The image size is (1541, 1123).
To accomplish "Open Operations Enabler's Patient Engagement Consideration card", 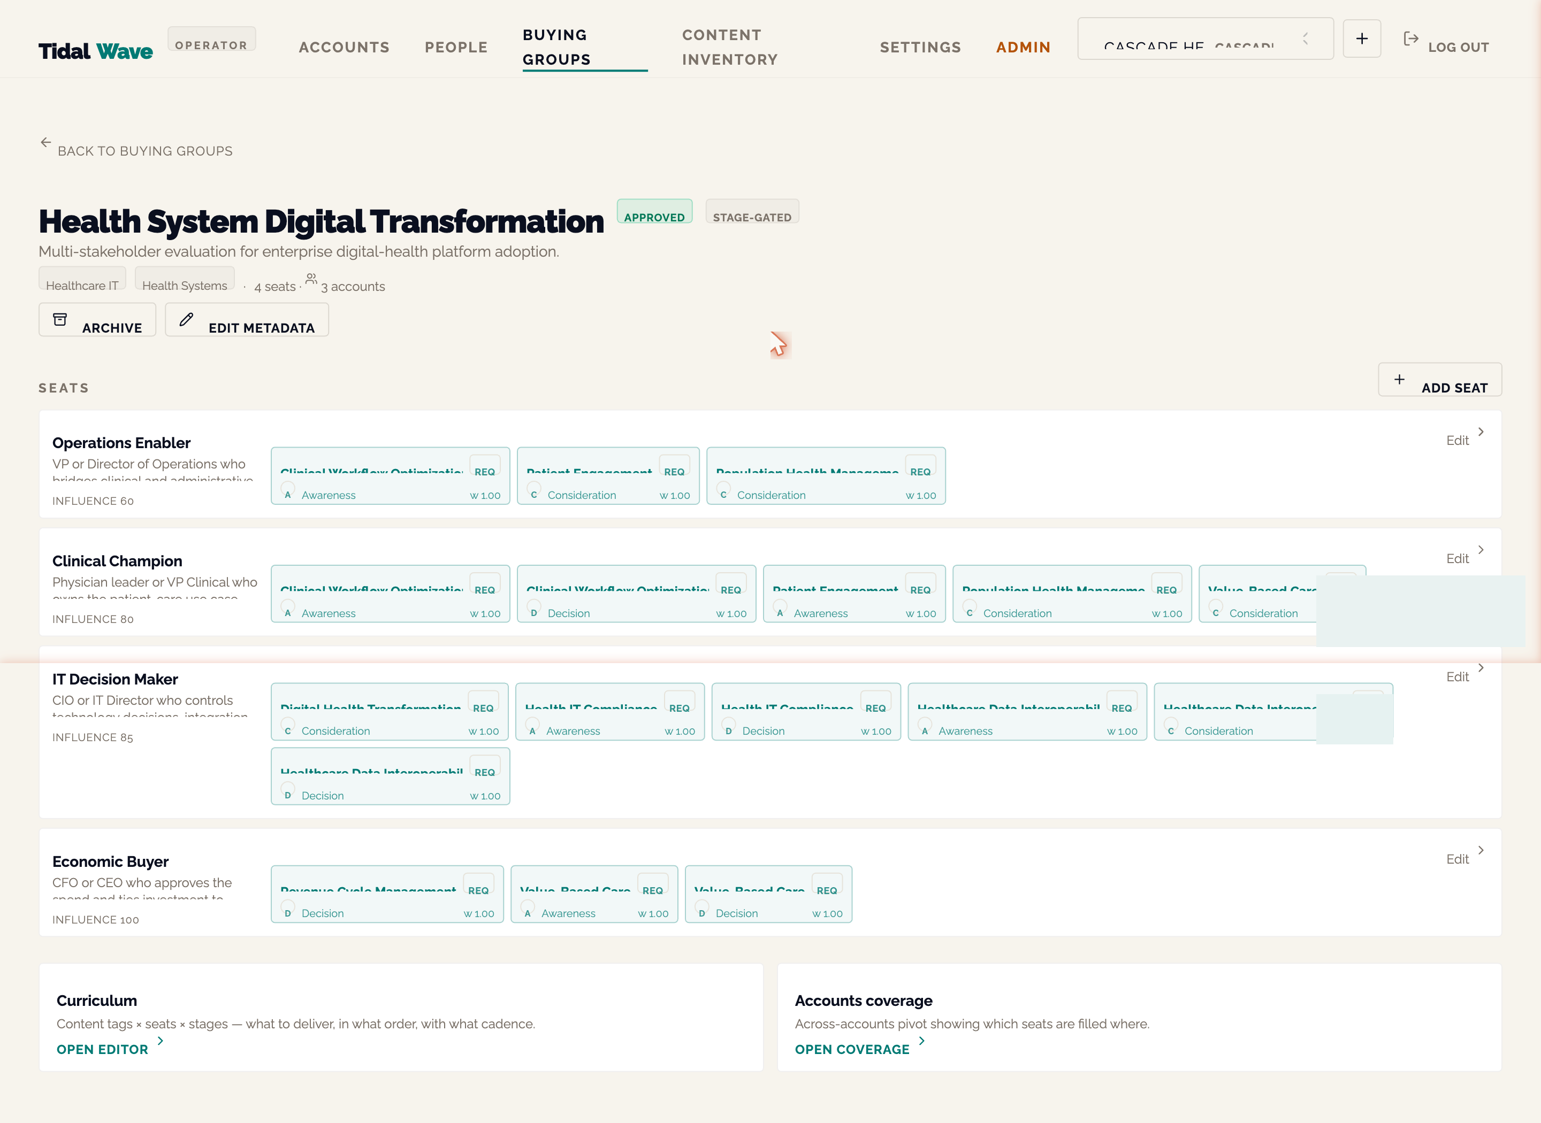I will [x=608, y=476].
